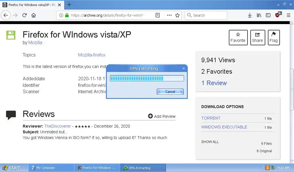Click the 6 Original files link
Viewport: 294px width, 172px height.
(x=264, y=151)
